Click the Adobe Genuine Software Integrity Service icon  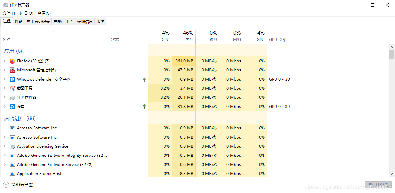tap(12, 156)
